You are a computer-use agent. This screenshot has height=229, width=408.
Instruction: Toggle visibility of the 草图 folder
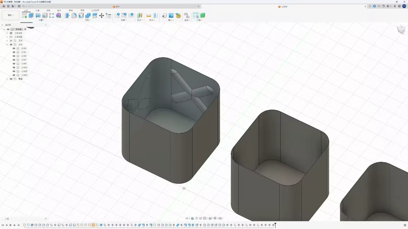pos(11,79)
